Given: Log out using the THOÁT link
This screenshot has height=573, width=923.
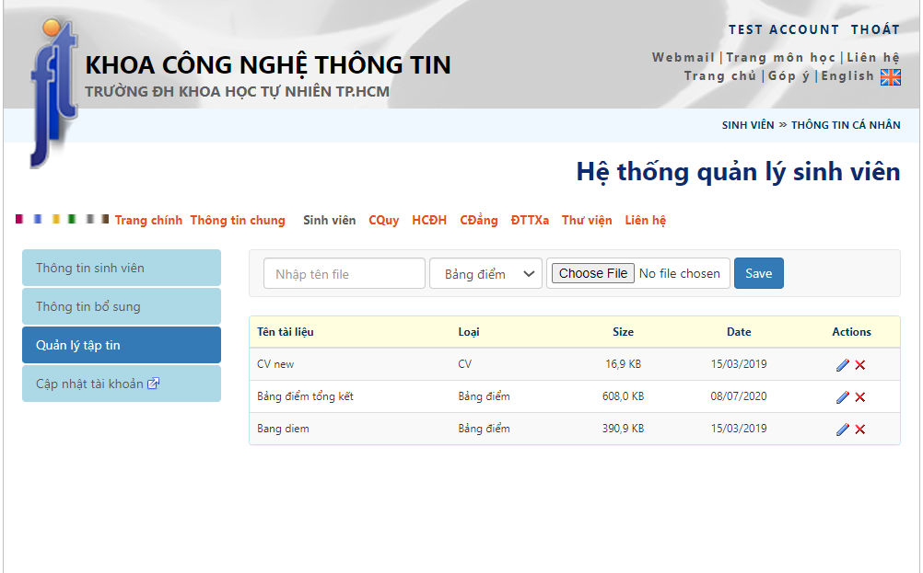Looking at the screenshot, I should 875,29.
